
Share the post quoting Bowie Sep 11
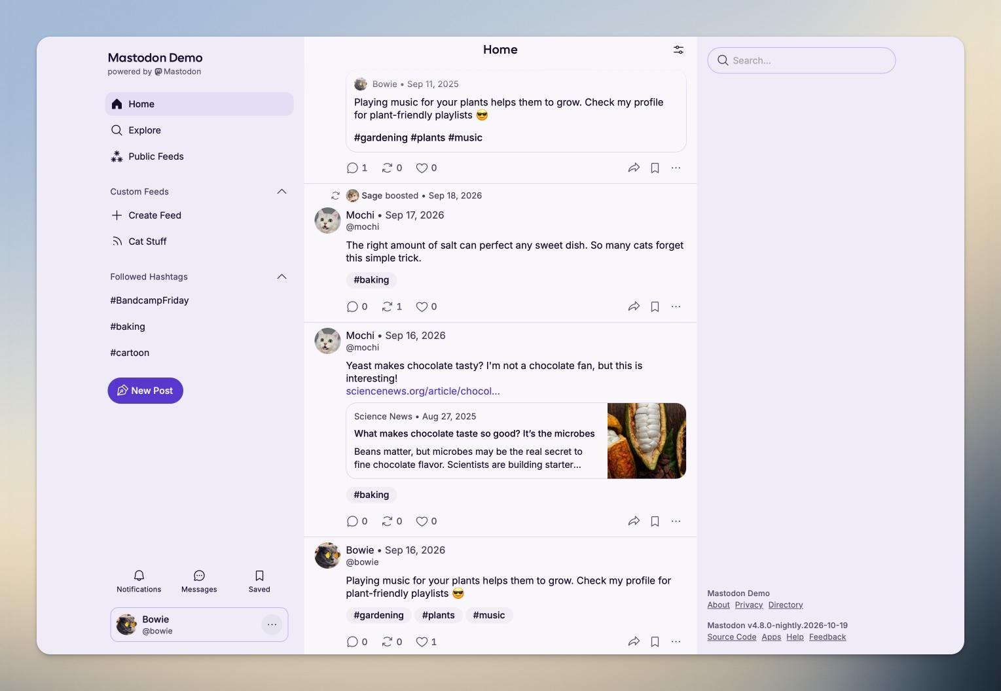(634, 168)
